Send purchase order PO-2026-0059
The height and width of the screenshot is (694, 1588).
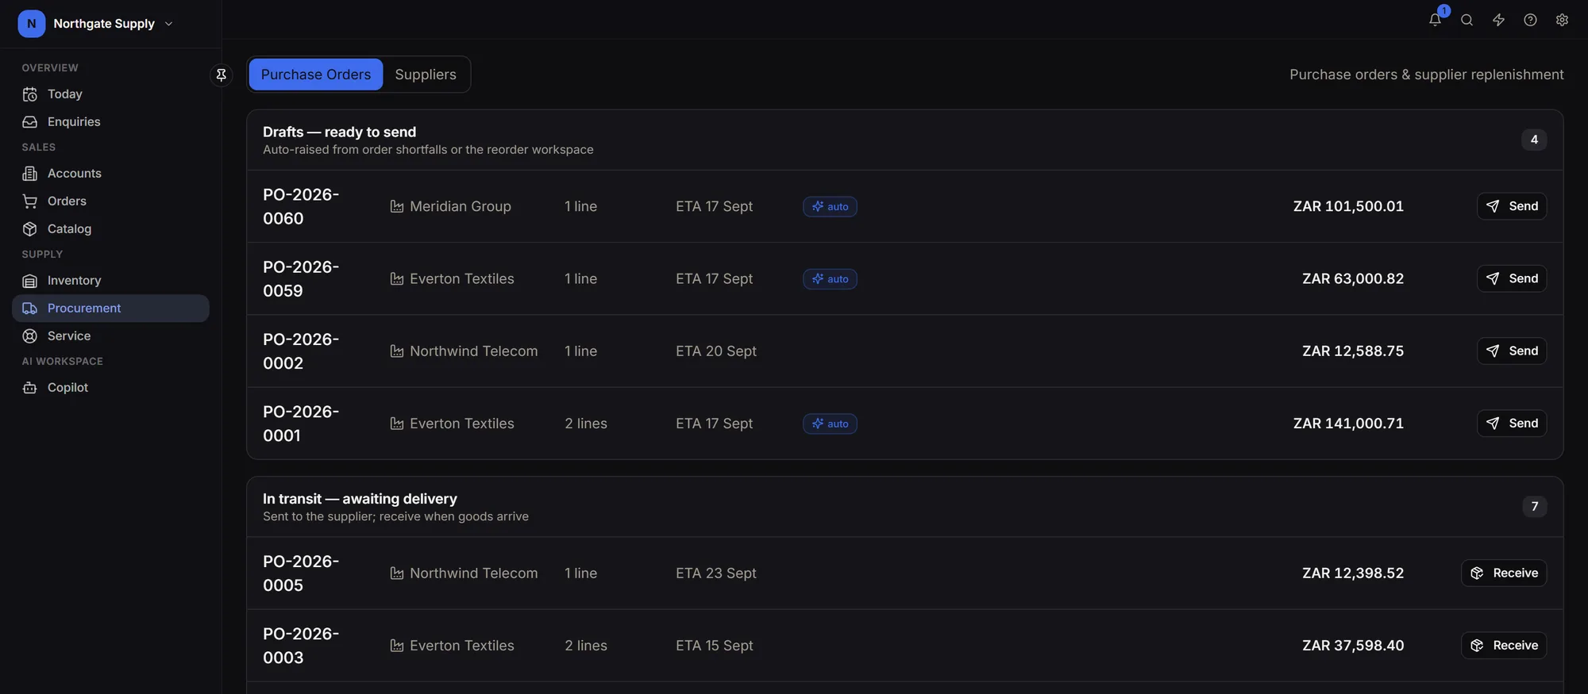pos(1512,278)
